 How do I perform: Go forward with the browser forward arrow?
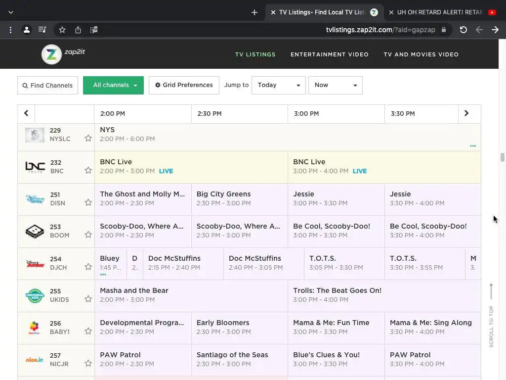(495, 30)
